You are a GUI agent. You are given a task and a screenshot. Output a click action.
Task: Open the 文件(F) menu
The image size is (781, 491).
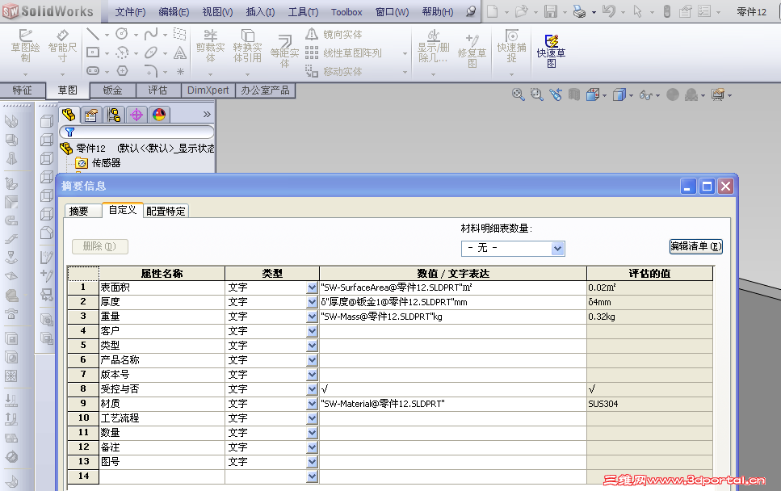(131, 12)
